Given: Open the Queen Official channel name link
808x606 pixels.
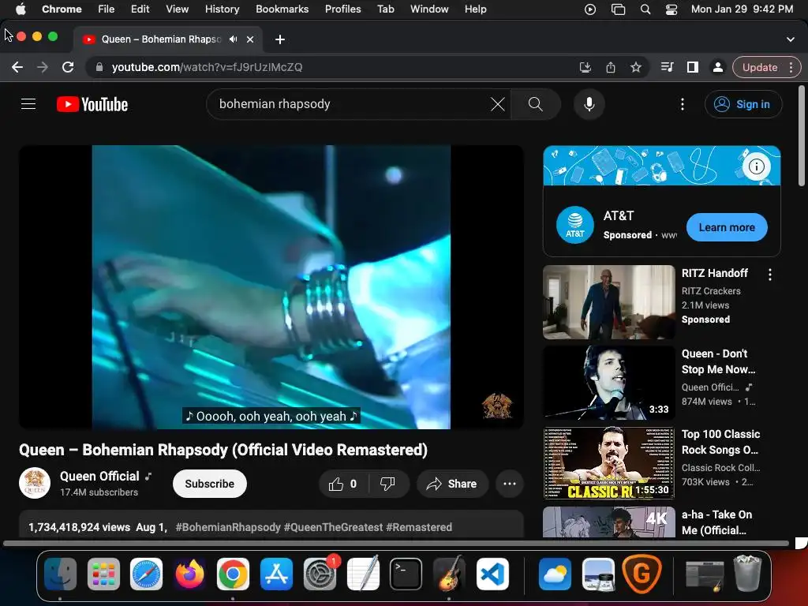Looking at the screenshot, I should click(99, 476).
